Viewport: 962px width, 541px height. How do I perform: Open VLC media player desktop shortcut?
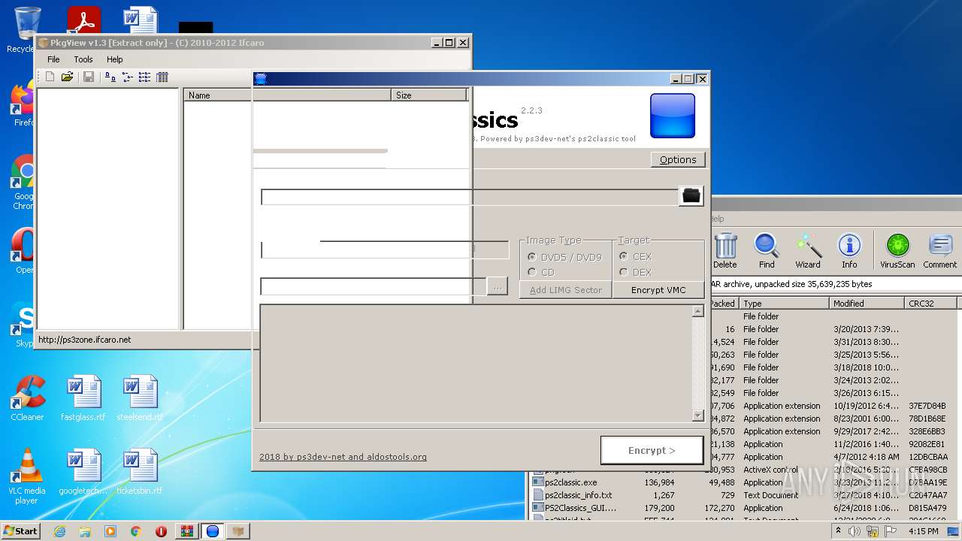click(27, 476)
